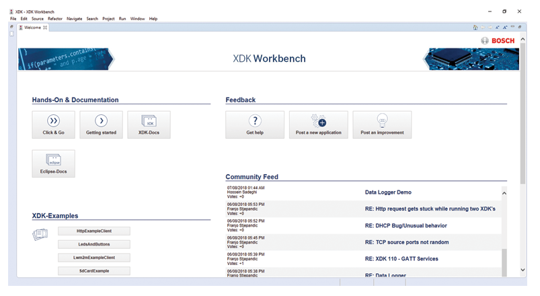
Task: Open the Navigate menu
Action: pos(75,19)
